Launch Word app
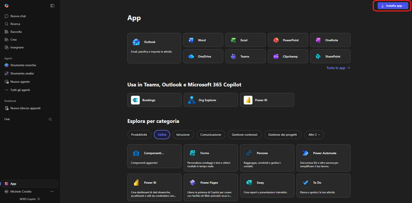Viewport: 412px width, 203px height. click(203, 40)
